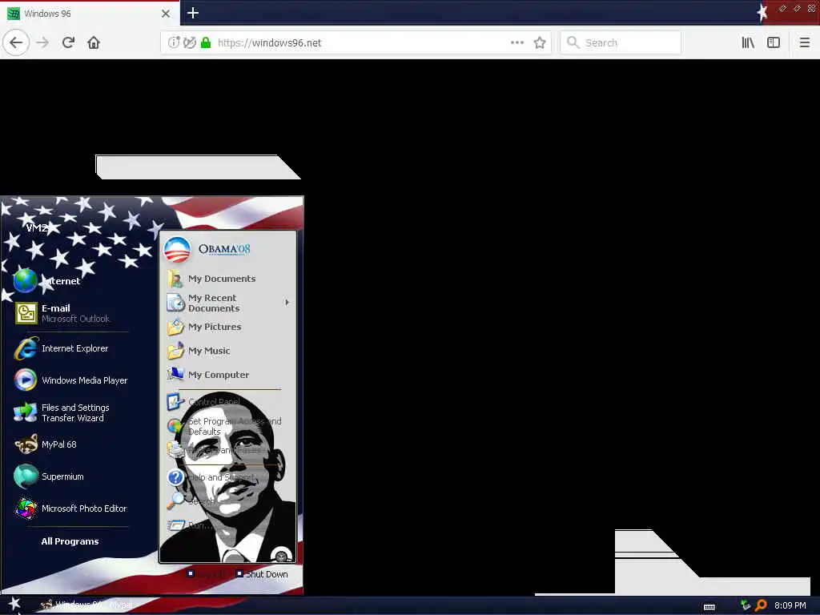Image resolution: width=820 pixels, height=615 pixels.
Task: Go back in browser history
Action: (16, 42)
